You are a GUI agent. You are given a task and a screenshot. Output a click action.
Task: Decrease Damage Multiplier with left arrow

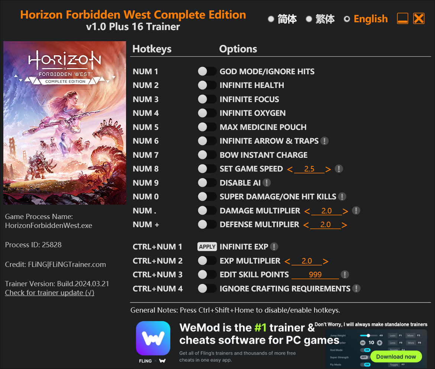tap(307, 212)
